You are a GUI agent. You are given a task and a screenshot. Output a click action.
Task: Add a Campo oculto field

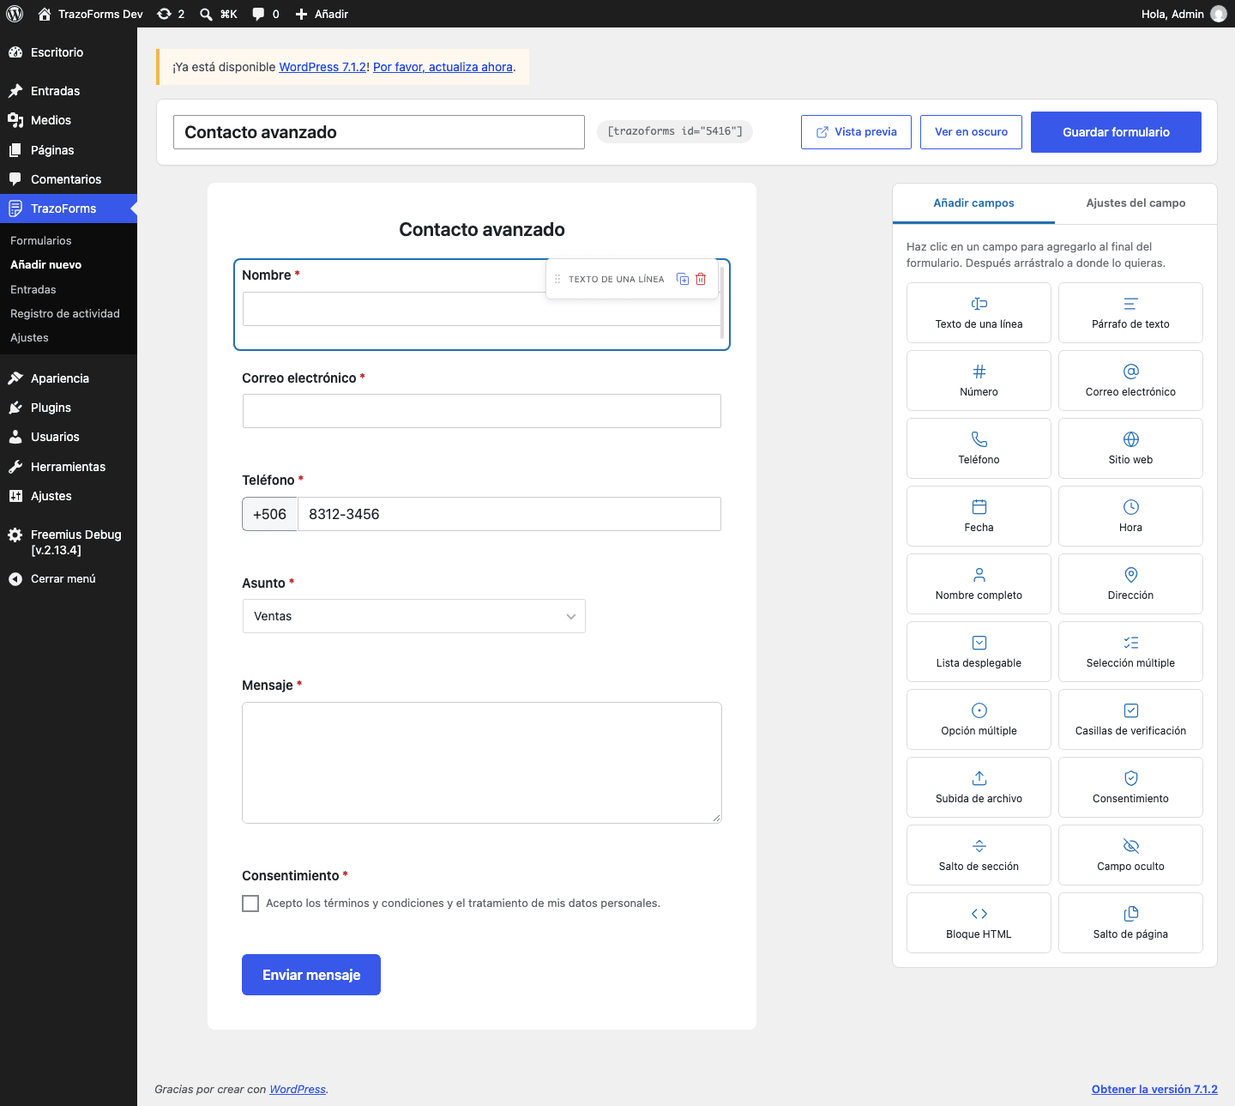(x=1130, y=855)
